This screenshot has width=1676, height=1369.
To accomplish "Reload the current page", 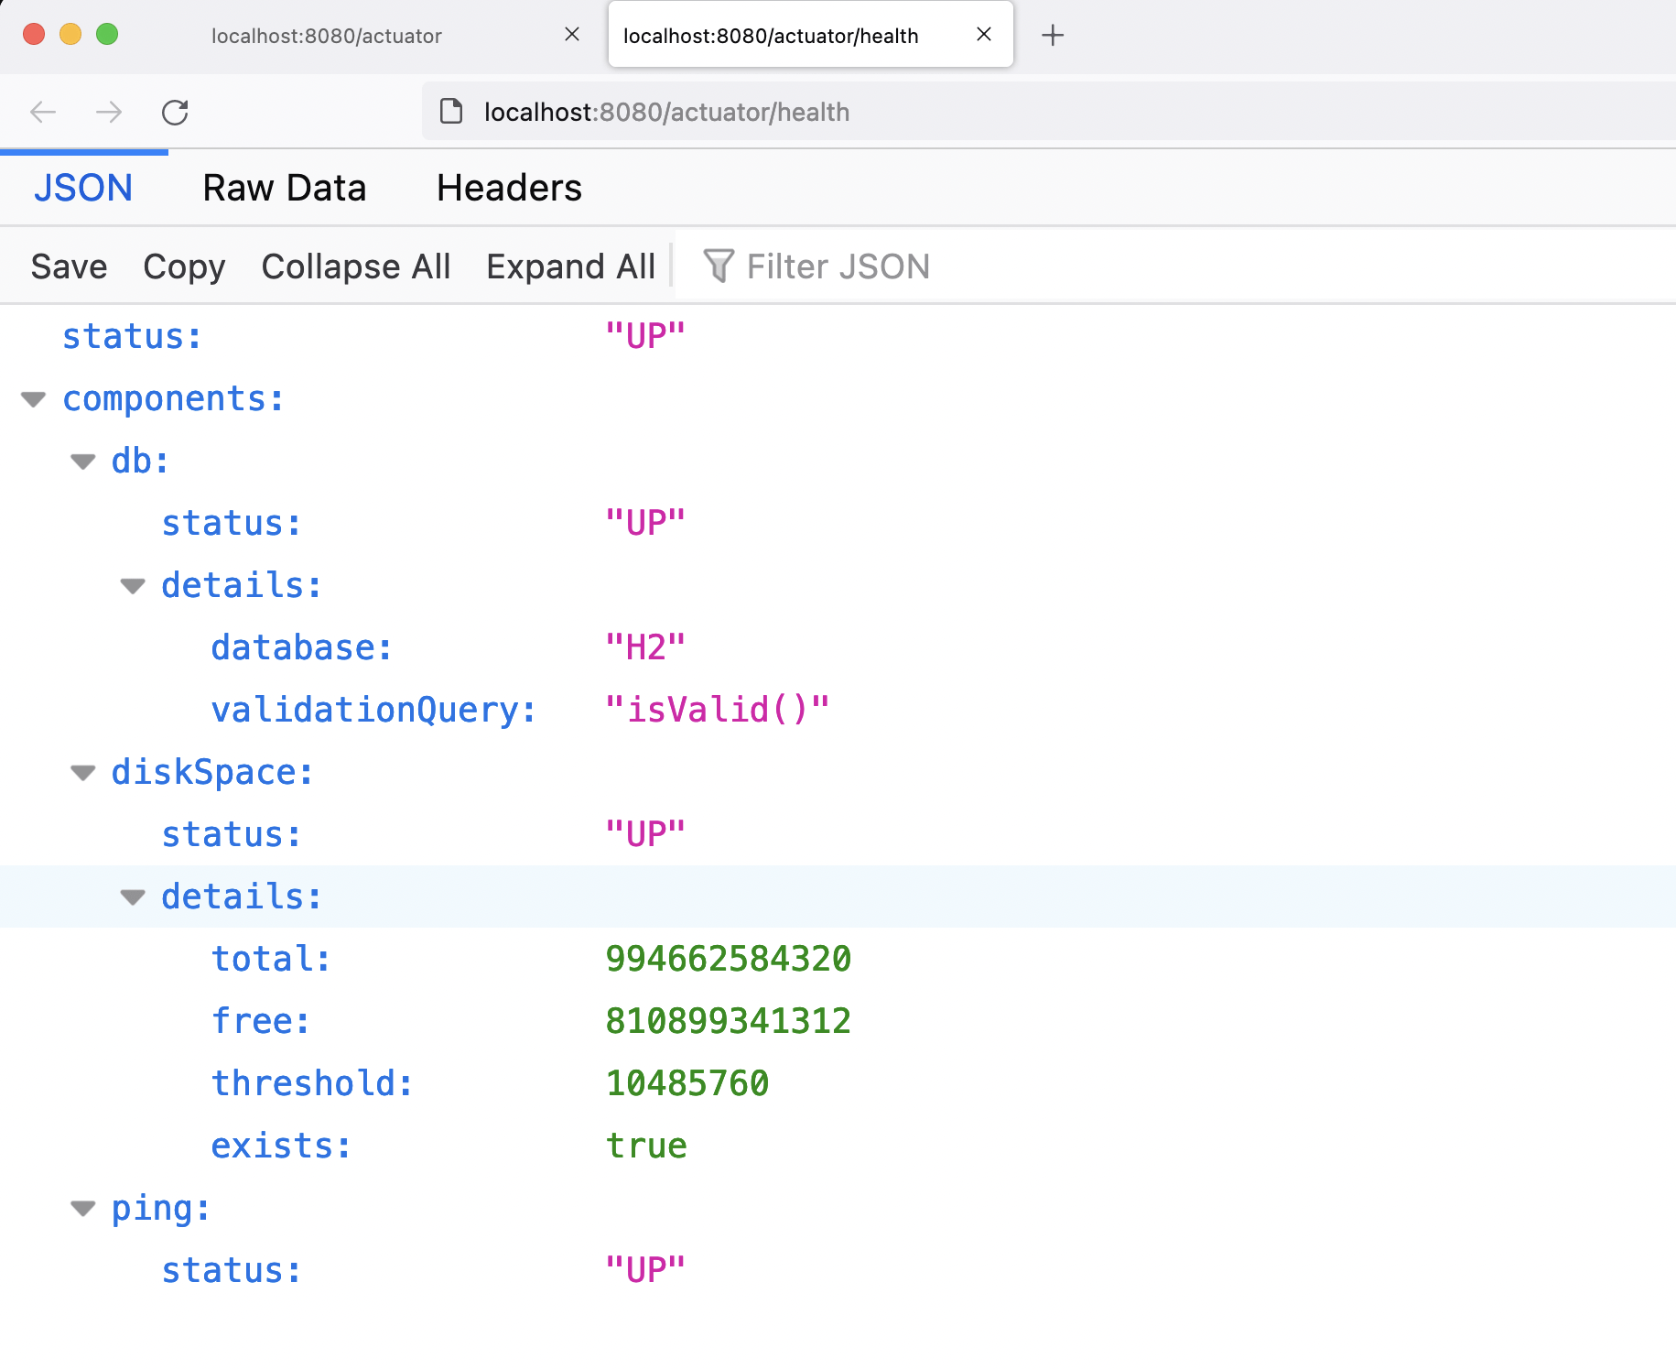I will pos(176,112).
